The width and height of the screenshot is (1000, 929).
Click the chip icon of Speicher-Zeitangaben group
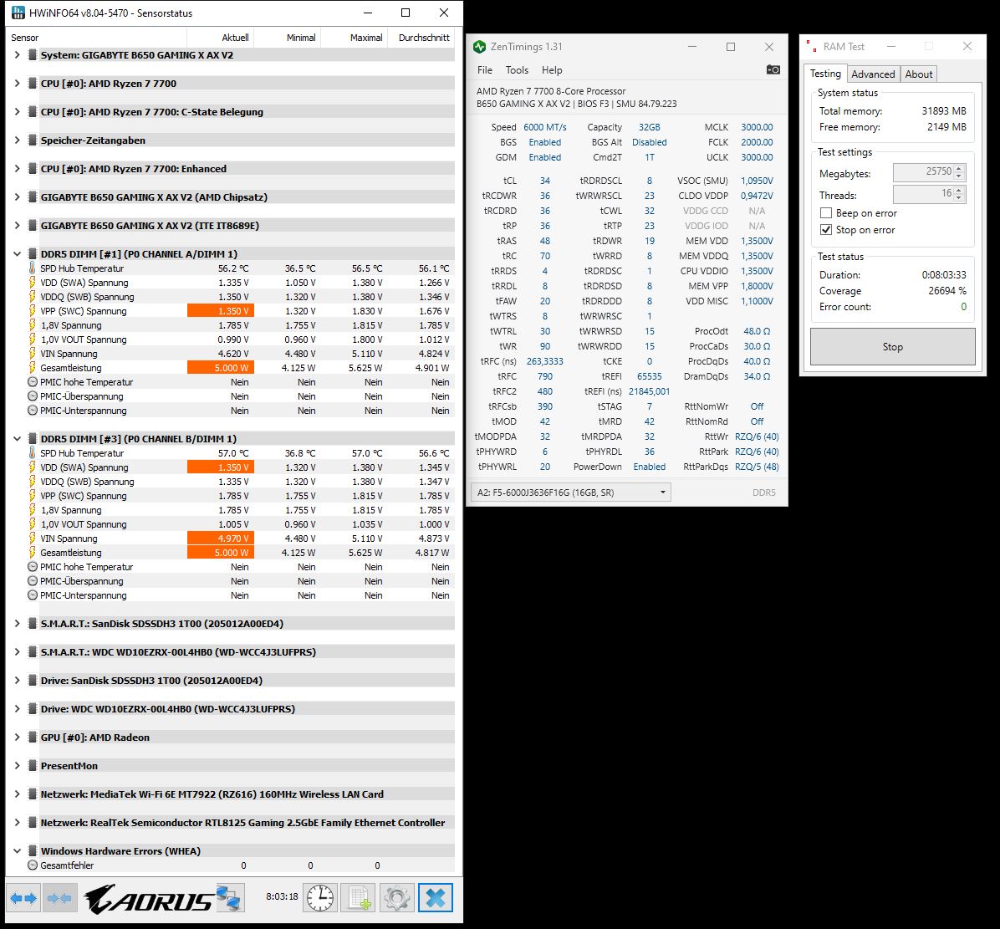pos(33,140)
